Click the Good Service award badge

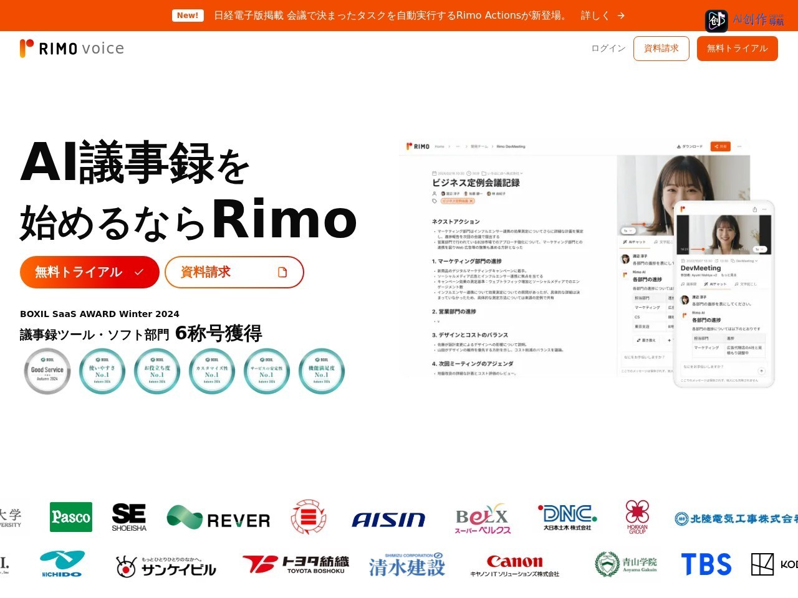[x=47, y=371]
